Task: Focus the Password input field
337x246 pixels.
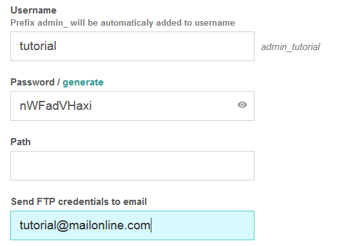Action: (132, 106)
